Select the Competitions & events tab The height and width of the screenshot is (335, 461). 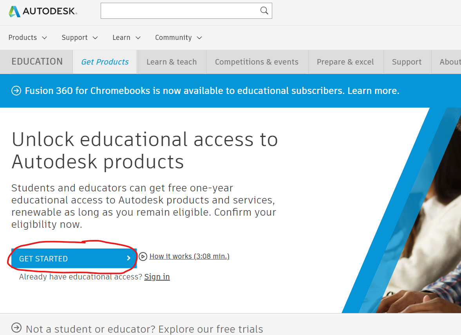point(257,62)
